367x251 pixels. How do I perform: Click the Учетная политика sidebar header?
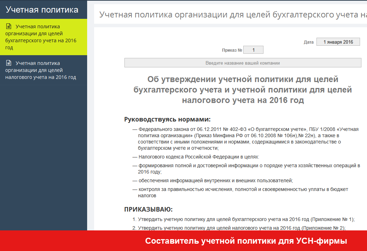pyautogui.click(x=42, y=10)
